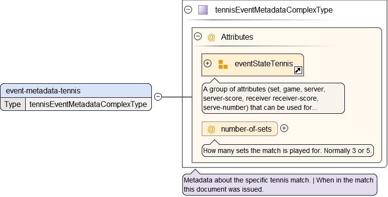388x197 pixels.
Task: Collapse the tennisEventMetadataComplexType box
Action: click(x=189, y=10)
